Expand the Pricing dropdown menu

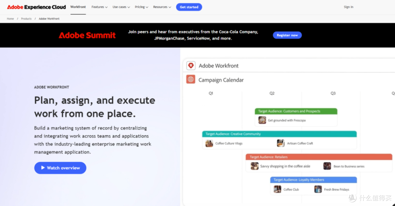(141, 7)
